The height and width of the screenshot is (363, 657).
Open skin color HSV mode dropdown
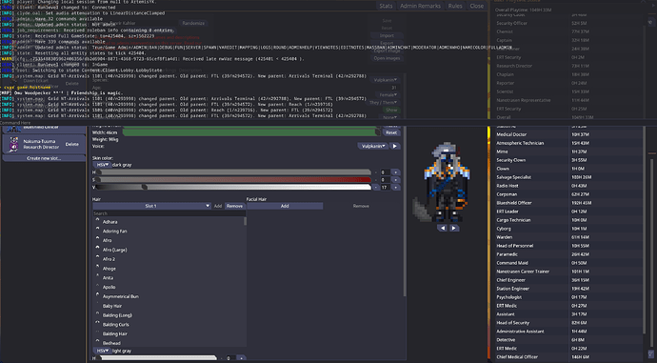[x=103, y=165]
